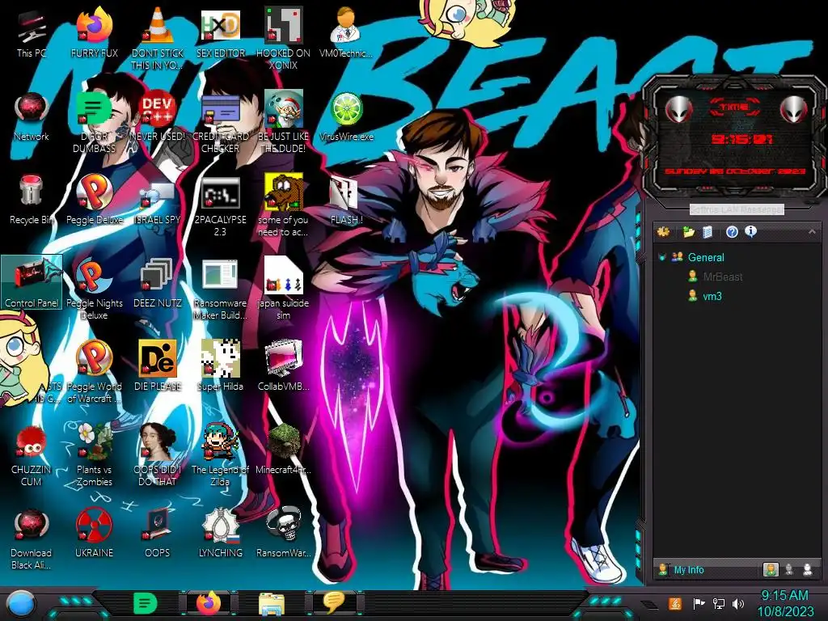Collapse the General group in user list

click(x=661, y=257)
